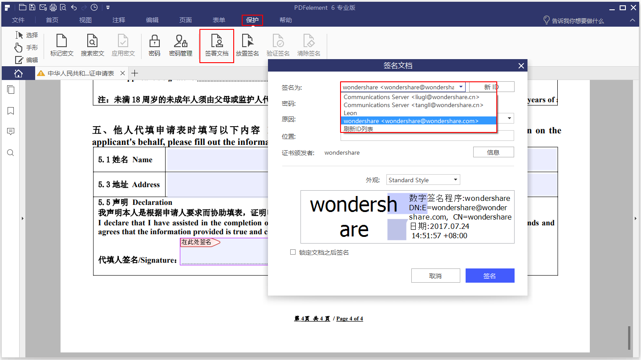Switch to the 表单 tab

pyautogui.click(x=219, y=20)
